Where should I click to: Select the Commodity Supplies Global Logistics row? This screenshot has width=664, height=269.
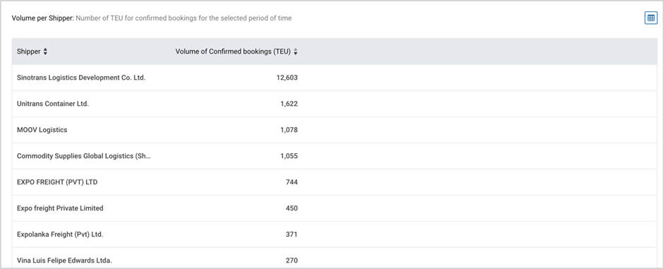pyautogui.click(x=334, y=156)
